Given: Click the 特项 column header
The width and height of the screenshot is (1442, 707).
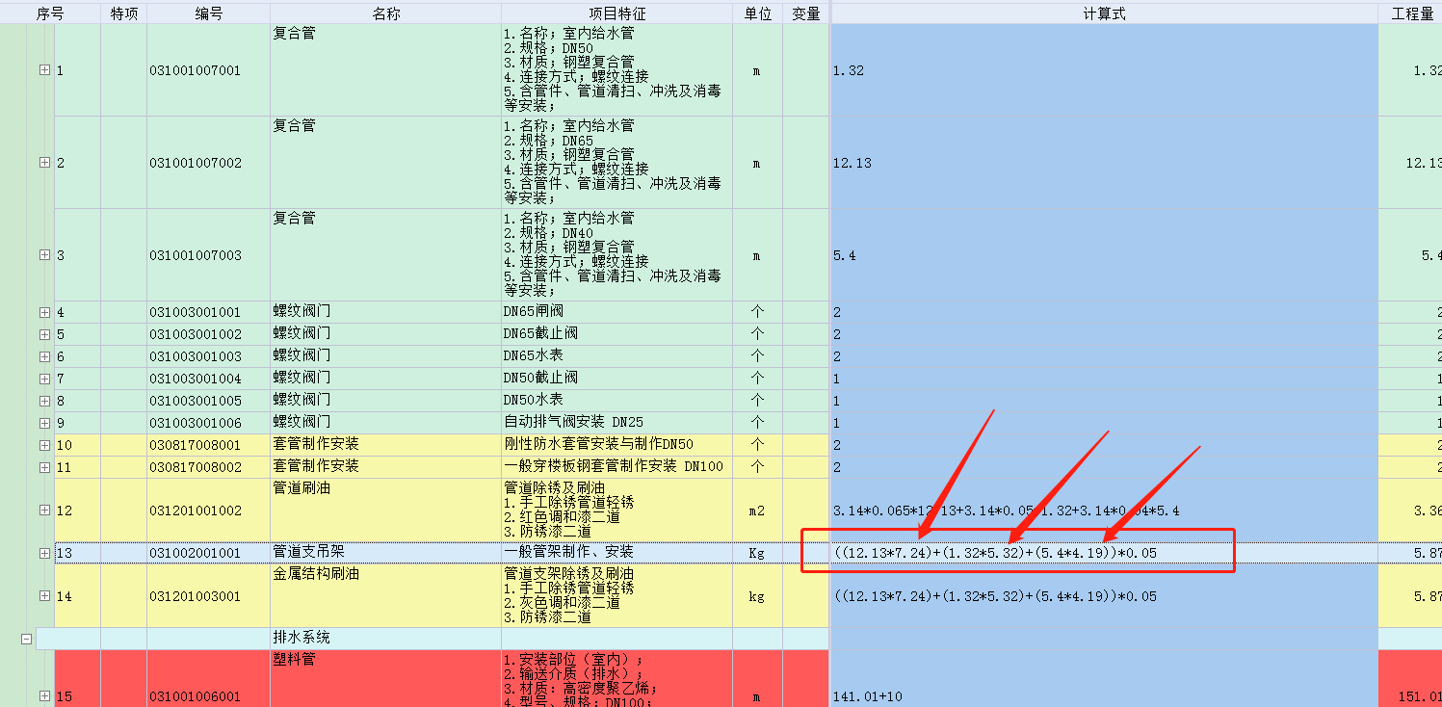Looking at the screenshot, I should 123,13.
